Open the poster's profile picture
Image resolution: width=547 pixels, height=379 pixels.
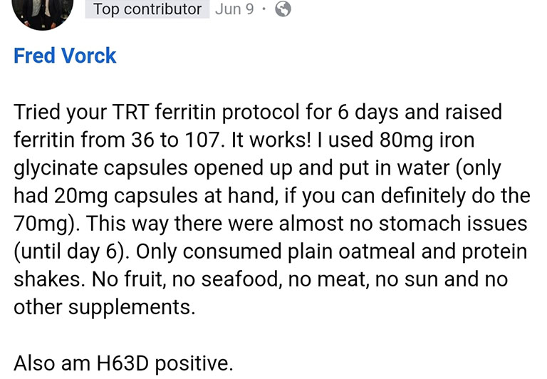point(43,11)
